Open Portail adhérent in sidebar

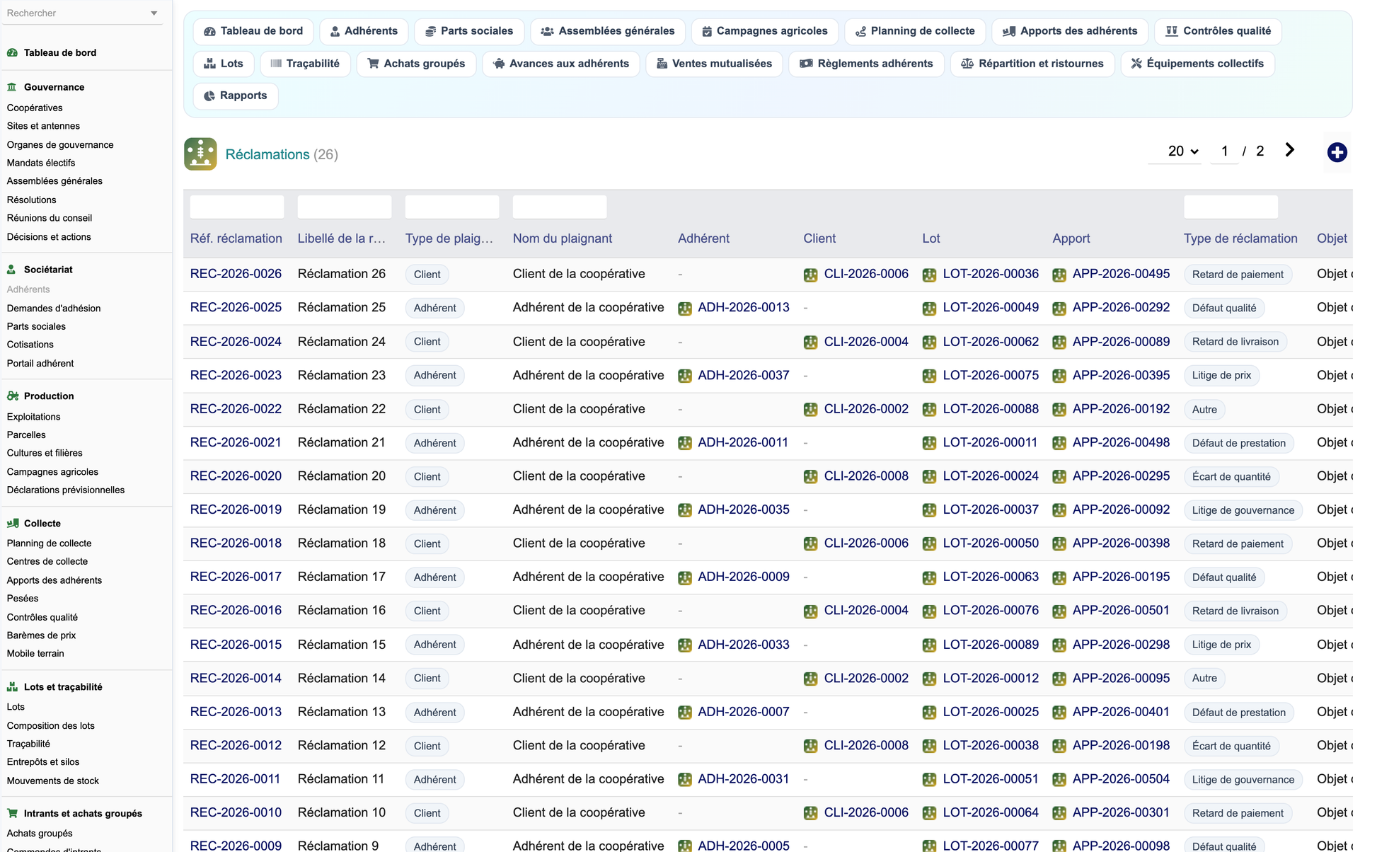point(40,363)
